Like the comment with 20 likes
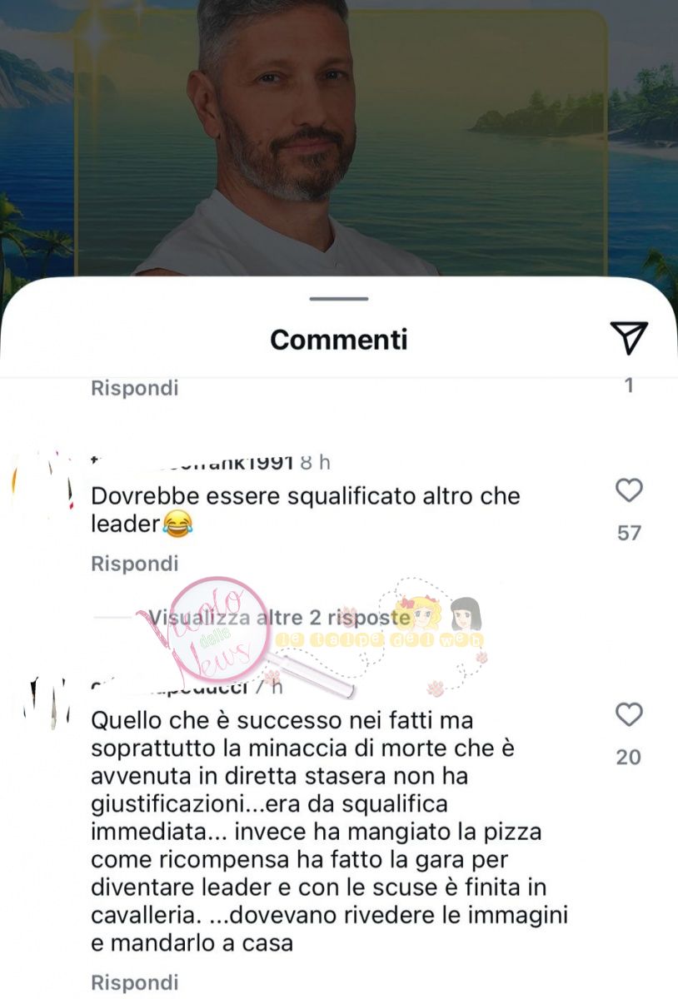This screenshot has height=999, width=678. point(629,715)
